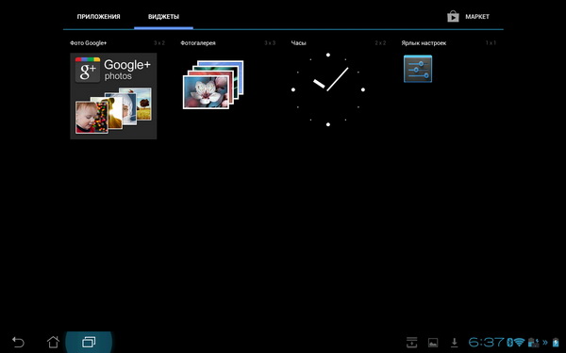The image size is (566, 353).
Task: Select the ВИДЖЕТЫ tab
Action: coord(163,17)
